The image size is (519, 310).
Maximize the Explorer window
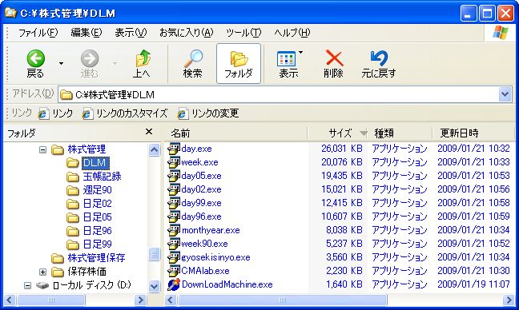point(487,14)
